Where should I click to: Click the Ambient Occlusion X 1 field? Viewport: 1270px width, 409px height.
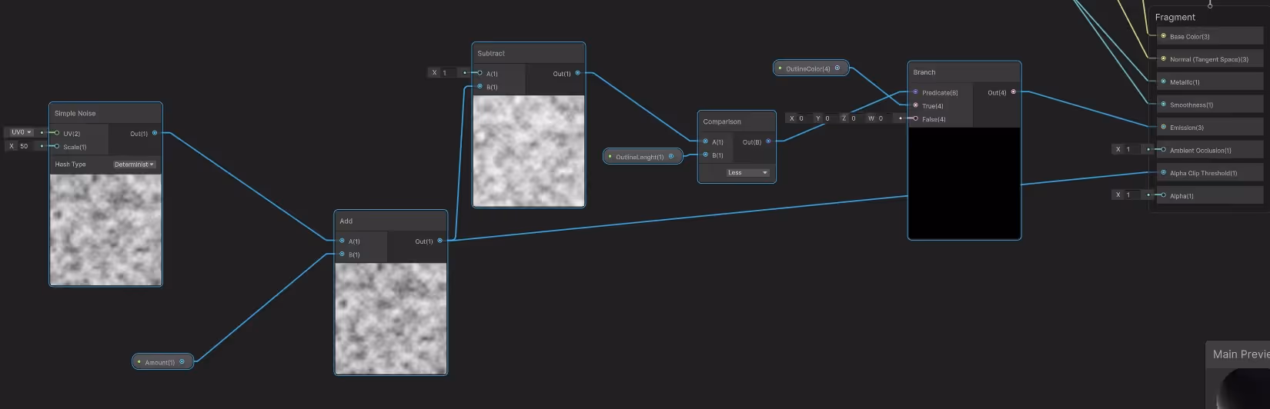coord(1133,149)
